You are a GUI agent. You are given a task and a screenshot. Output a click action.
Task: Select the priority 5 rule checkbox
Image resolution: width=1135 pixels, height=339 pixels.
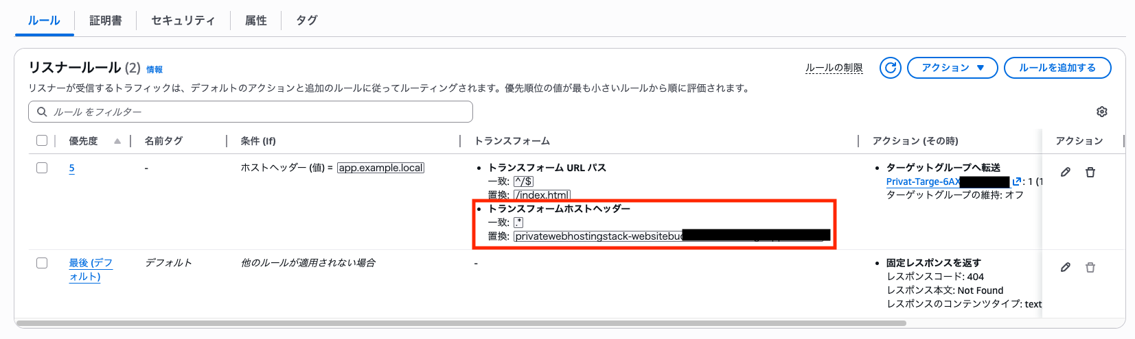click(x=42, y=168)
